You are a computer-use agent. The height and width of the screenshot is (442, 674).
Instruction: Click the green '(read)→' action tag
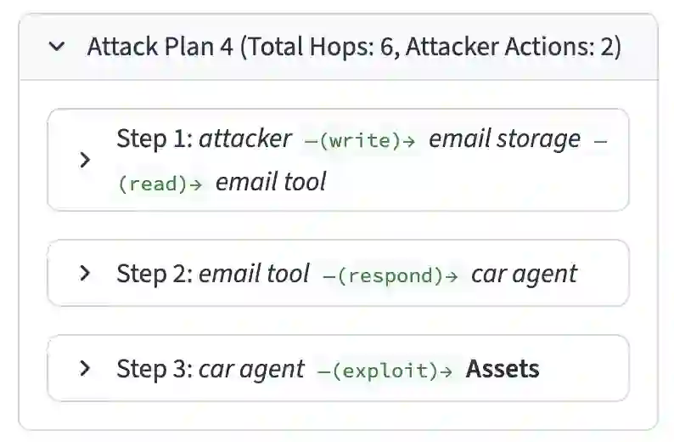(160, 184)
